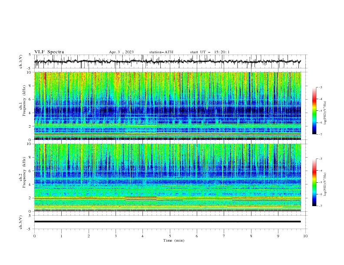Click the ch.2 'Frequency (kHz)' axis label

[24, 172]
